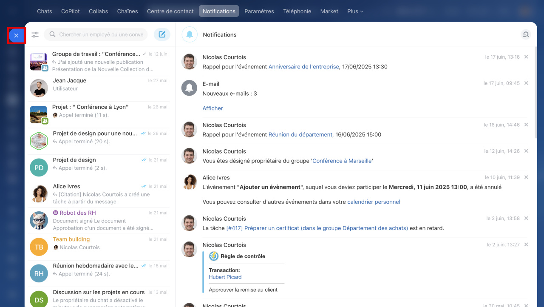Dismiss the overdue task #417 notification
The width and height of the screenshot is (544, 307).
(x=526, y=218)
